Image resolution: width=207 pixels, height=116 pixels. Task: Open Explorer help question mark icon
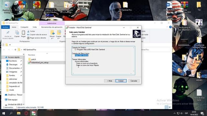(170, 27)
